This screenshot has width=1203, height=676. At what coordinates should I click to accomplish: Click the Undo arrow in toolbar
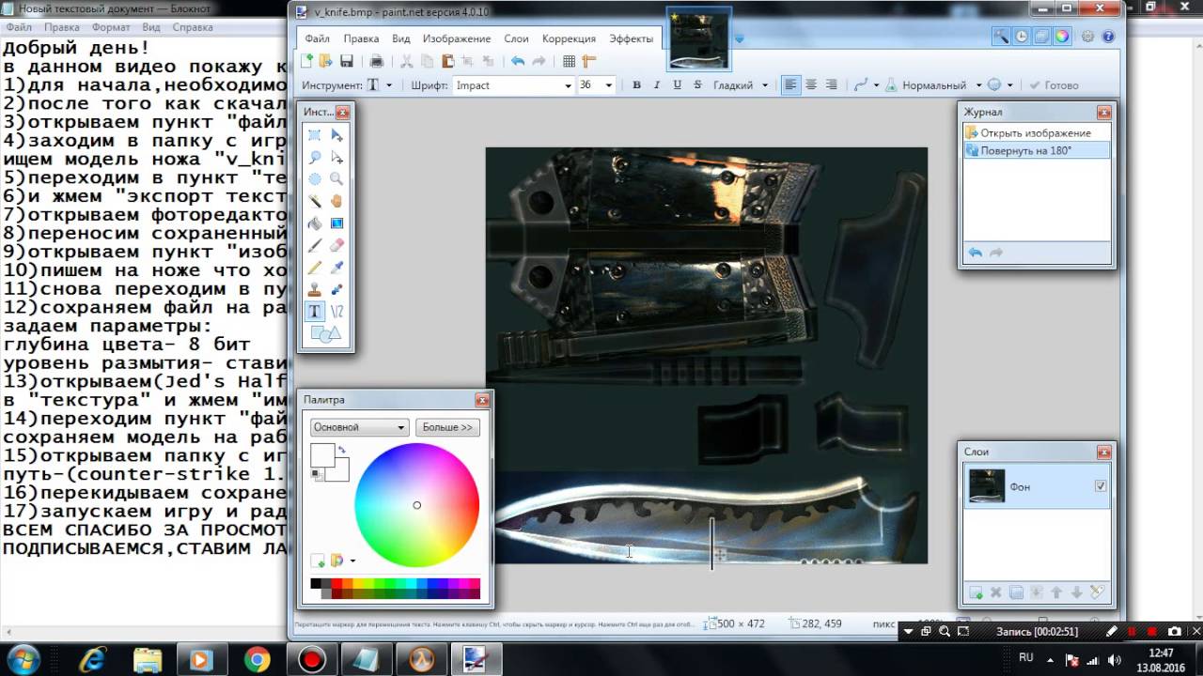518,61
